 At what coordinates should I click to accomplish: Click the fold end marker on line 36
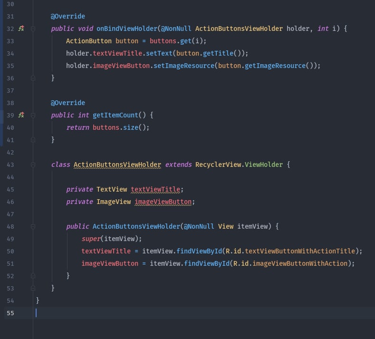click(x=33, y=78)
